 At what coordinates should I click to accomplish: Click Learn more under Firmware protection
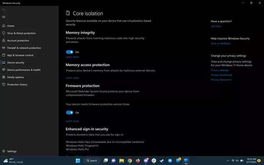(72, 121)
